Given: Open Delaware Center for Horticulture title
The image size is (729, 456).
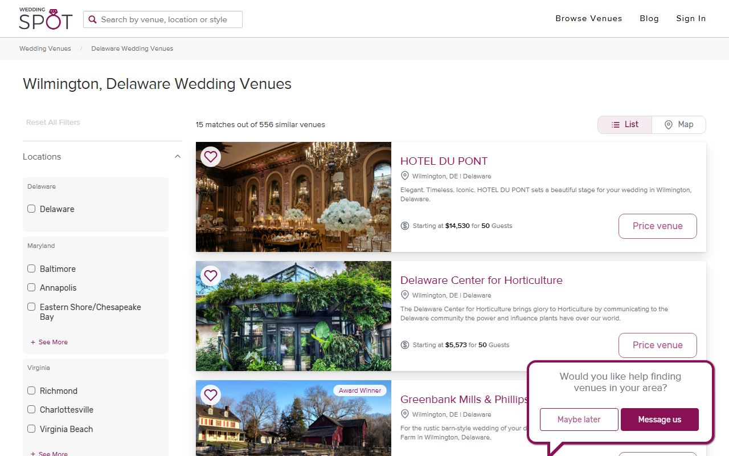Looking at the screenshot, I should 481,280.
